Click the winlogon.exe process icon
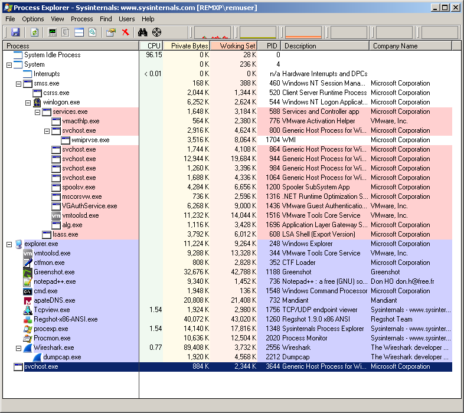464x413 pixels. (x=37, y=102)
